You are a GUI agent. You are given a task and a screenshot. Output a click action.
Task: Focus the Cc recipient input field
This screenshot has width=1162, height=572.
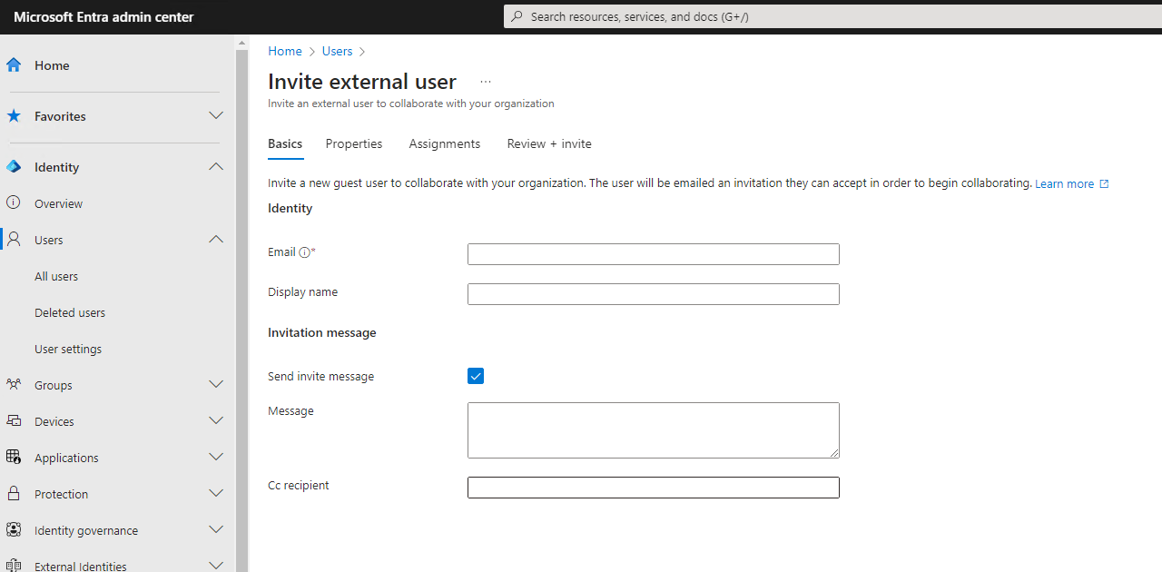pyautogui.click(x=654, y=488)
